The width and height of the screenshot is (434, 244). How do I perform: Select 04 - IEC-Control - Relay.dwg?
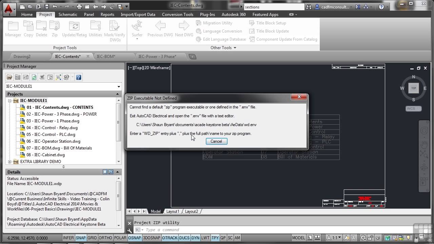click(52, 128)
